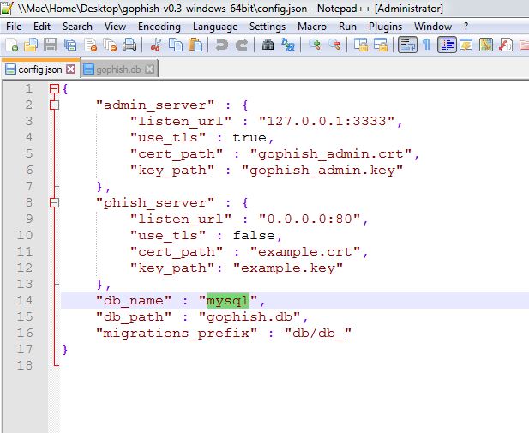The image size is (529, 433).
Task: Click the highlighted "mysql" value
Action: coord(228,300)
